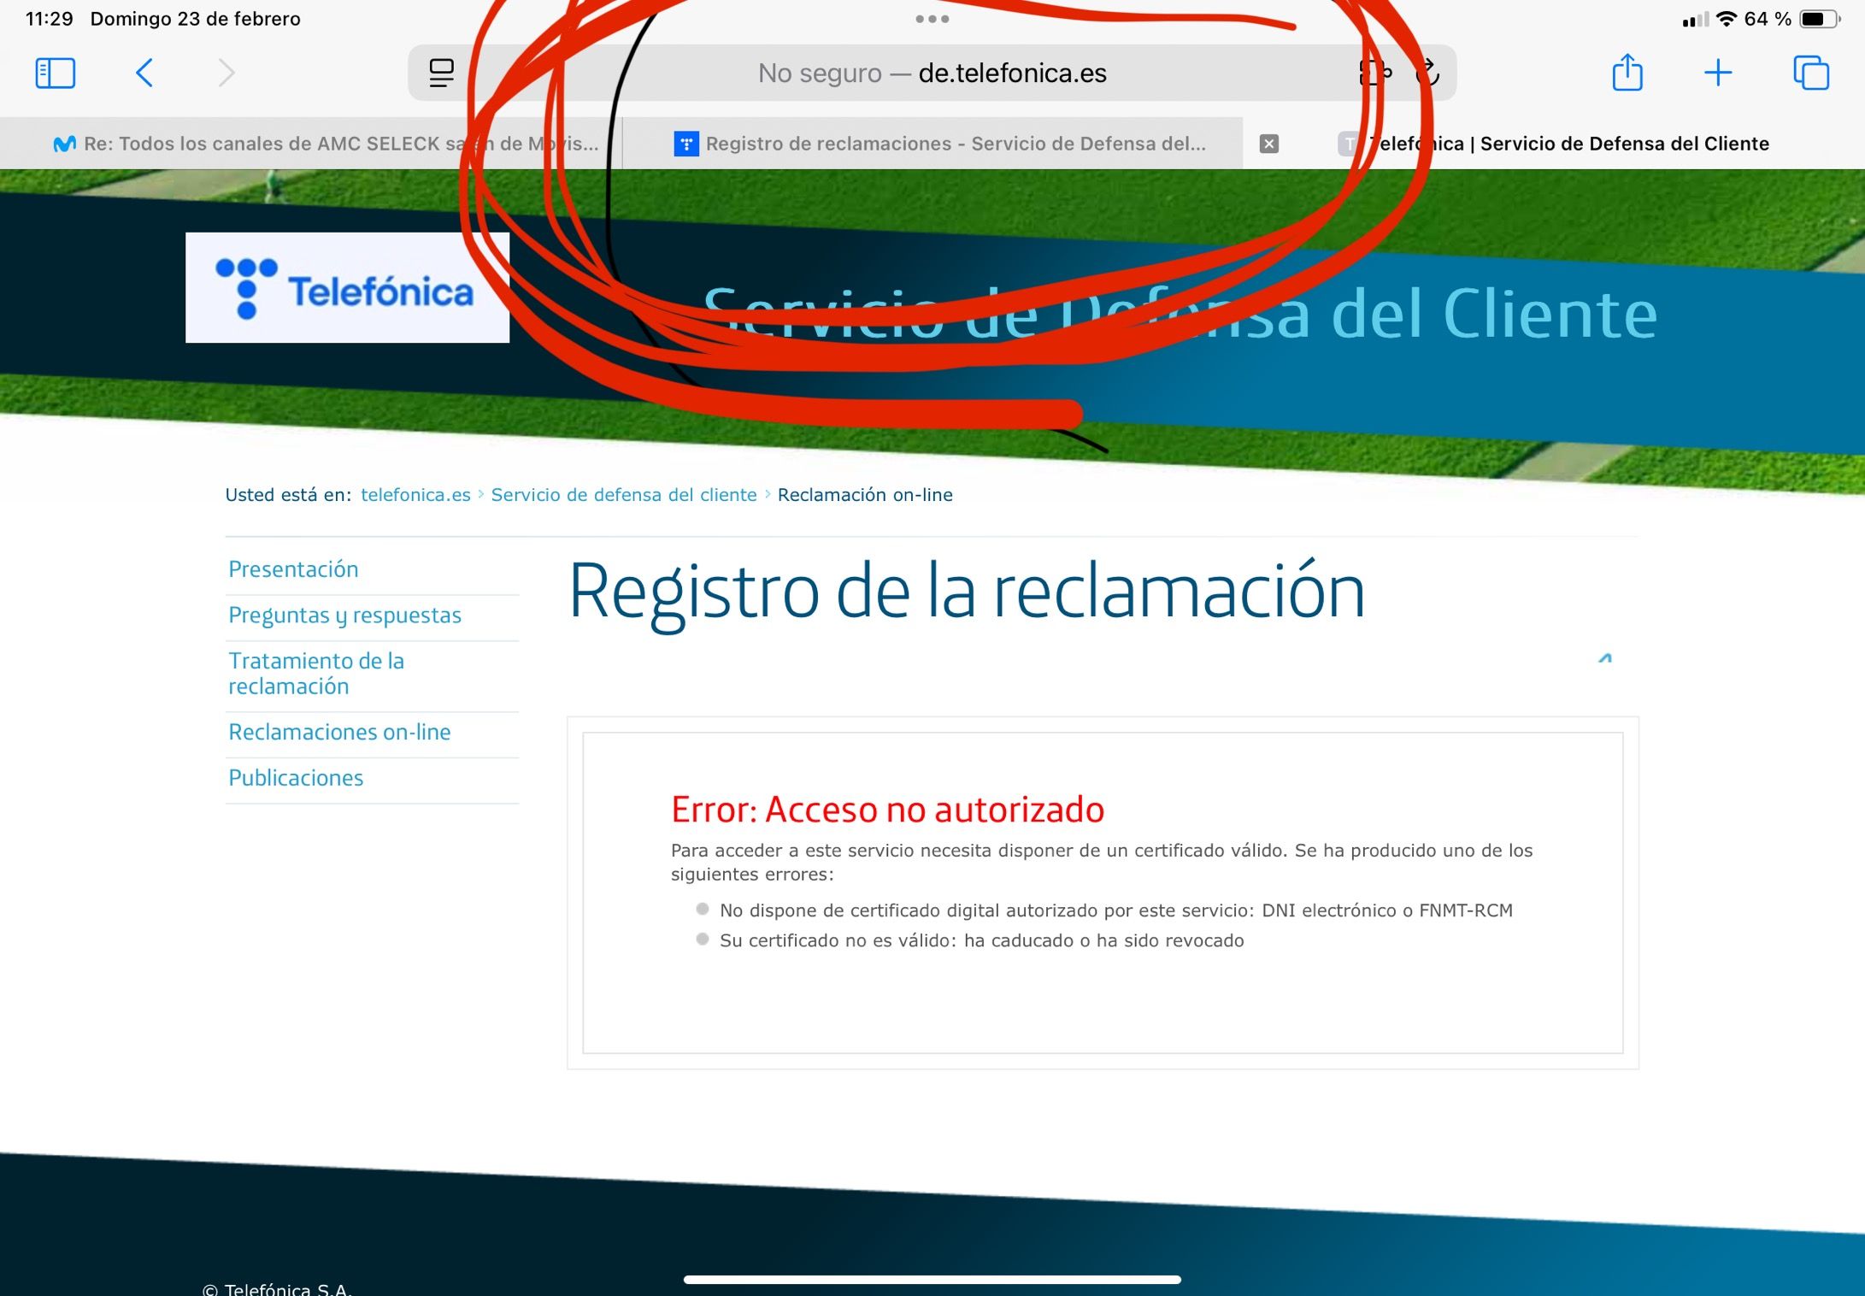Reload the current page
The image size is (1865, 1296).
coord(1427,74)
